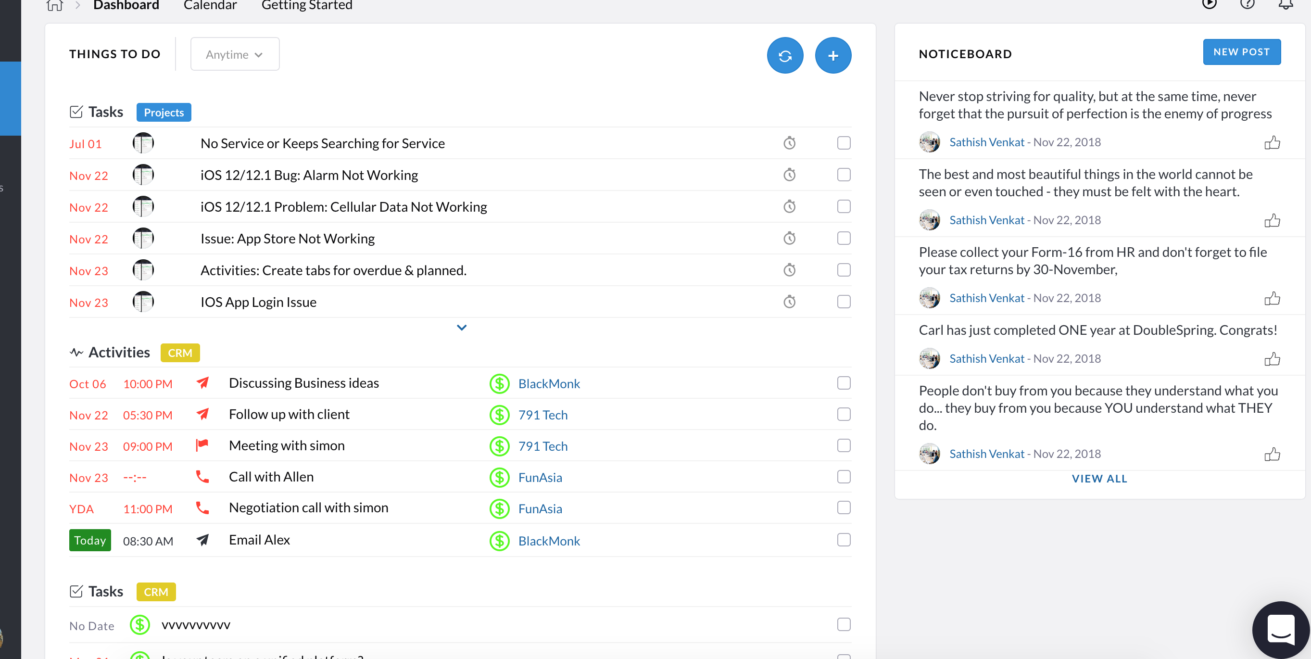
Task: Click the refresh icon in Things To Do
Action: tap(785, 55)
